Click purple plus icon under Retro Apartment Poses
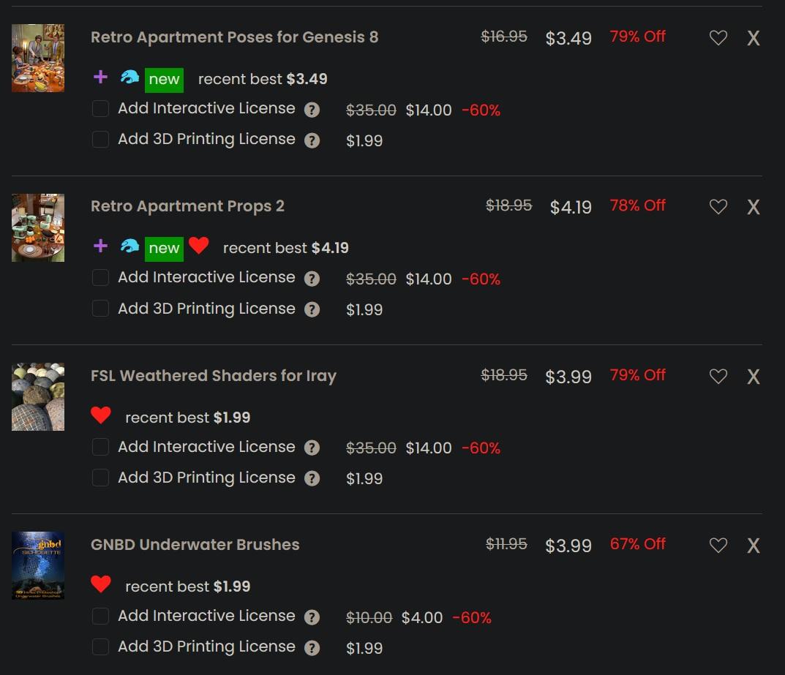This screenshot has width=785, height=675. tap(101, 78)
